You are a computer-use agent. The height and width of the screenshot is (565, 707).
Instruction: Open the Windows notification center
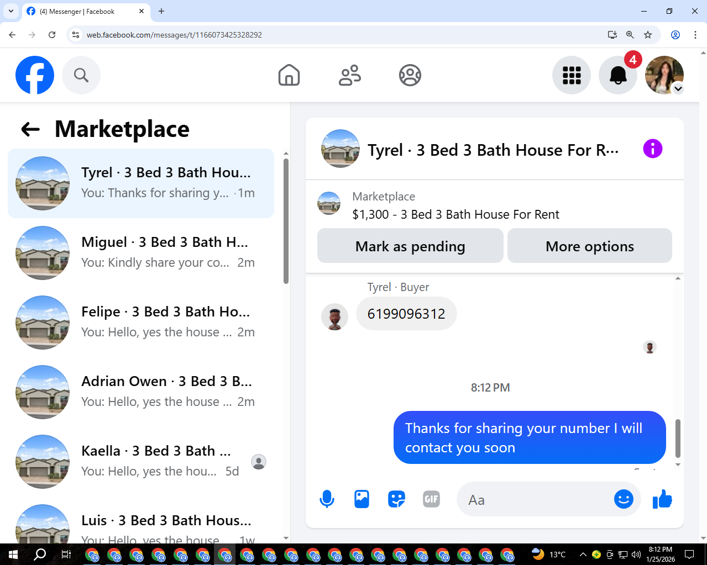(689, 555)
